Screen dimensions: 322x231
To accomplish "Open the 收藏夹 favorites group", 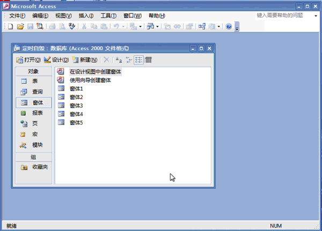I will [x=34, y=167].
